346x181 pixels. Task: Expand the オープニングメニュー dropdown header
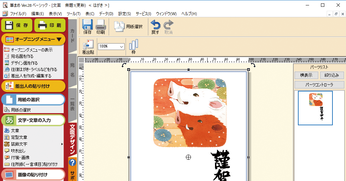point(33,40)
